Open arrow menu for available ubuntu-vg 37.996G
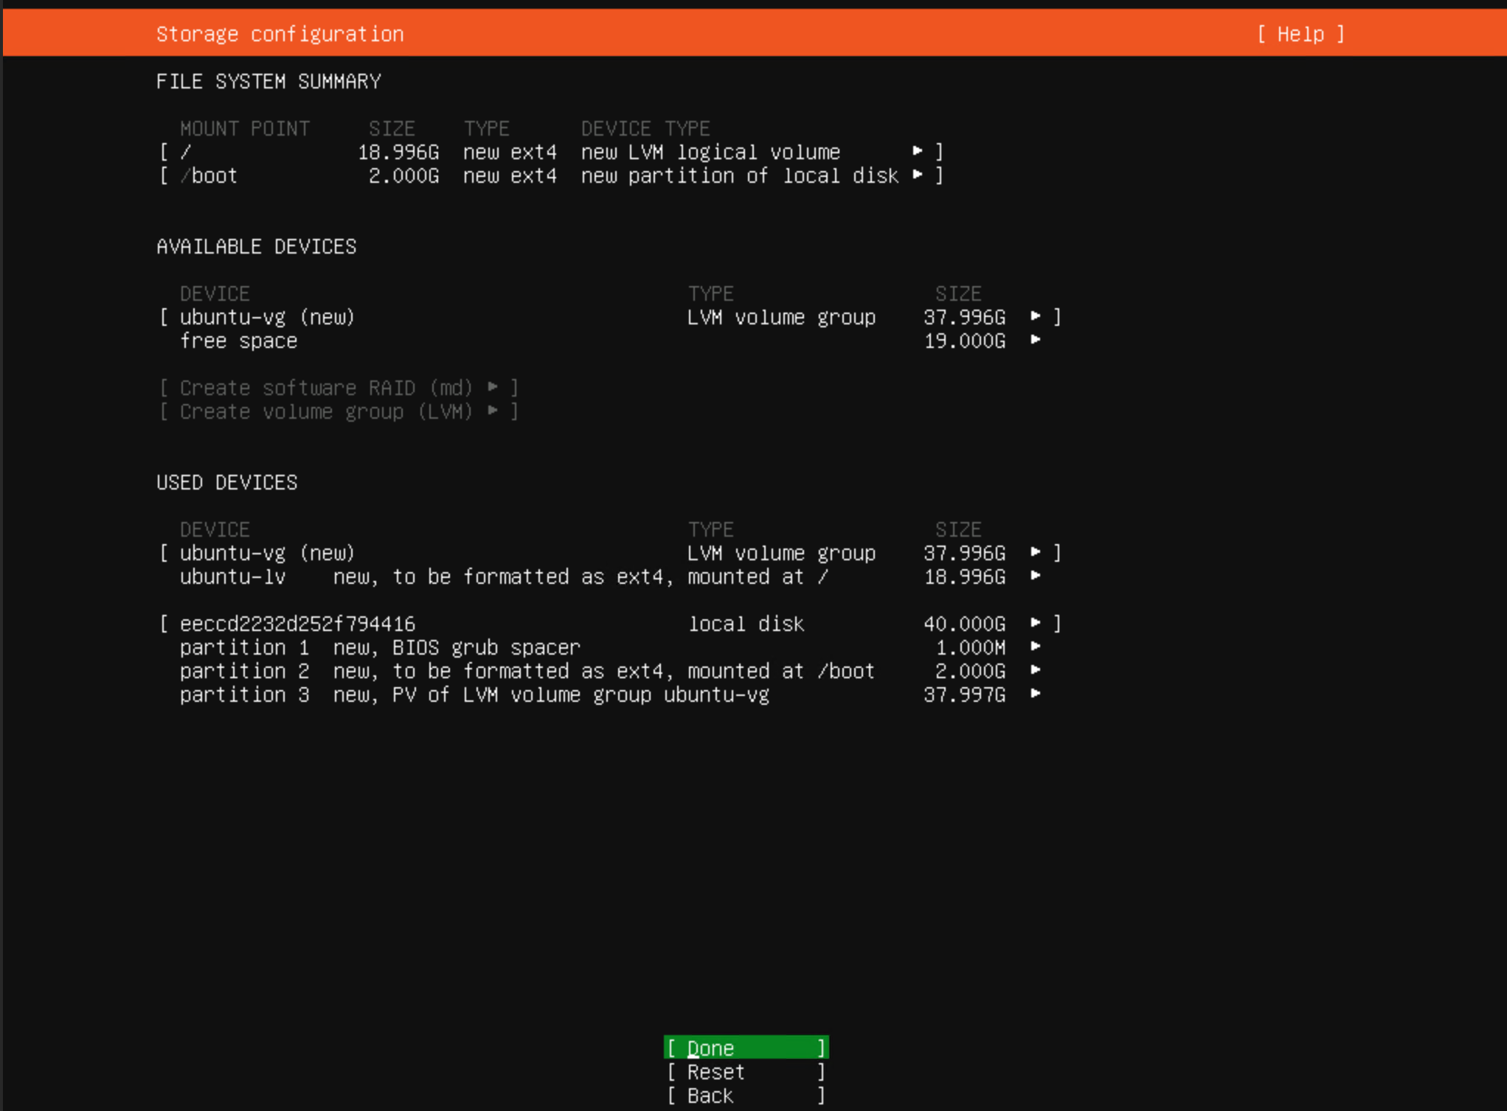Viewport: 1507px width, 1111px height. (1035, 316)
